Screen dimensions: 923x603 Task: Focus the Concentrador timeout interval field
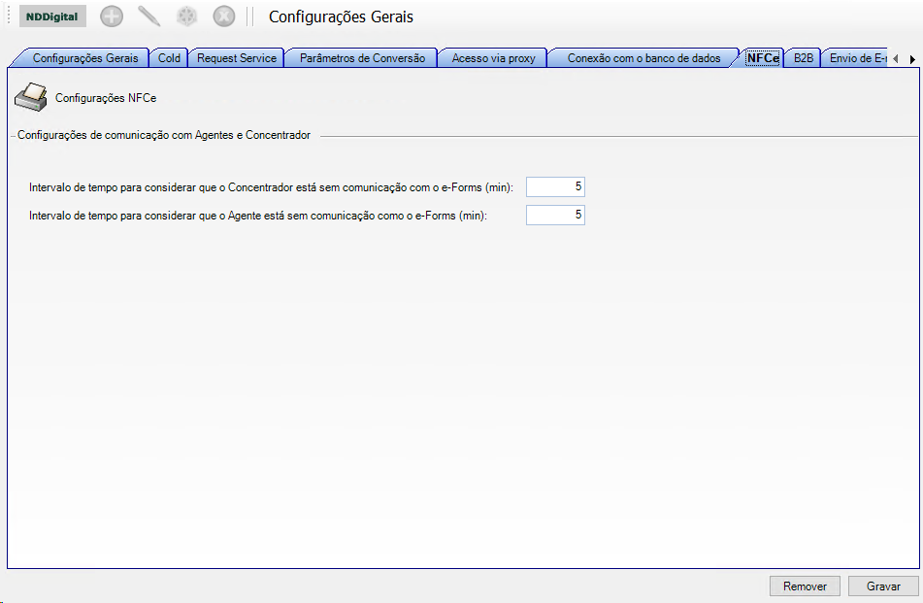(x=555, y=187)
